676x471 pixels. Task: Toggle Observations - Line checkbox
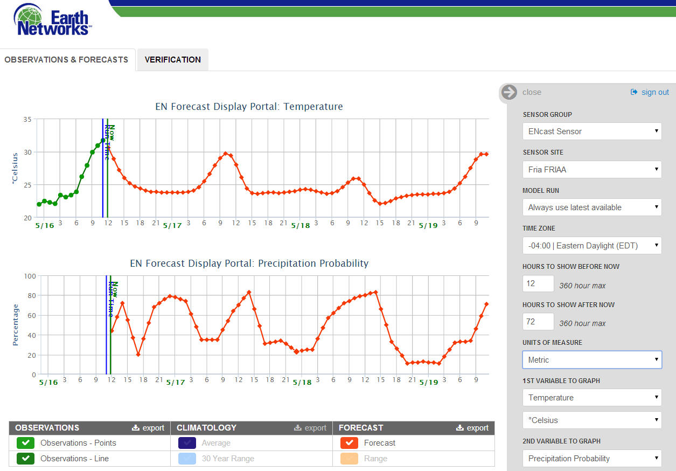pos(25,459)
